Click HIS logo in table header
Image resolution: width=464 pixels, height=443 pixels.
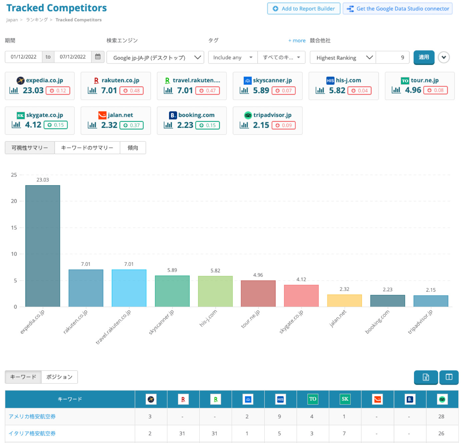(280, 399)
